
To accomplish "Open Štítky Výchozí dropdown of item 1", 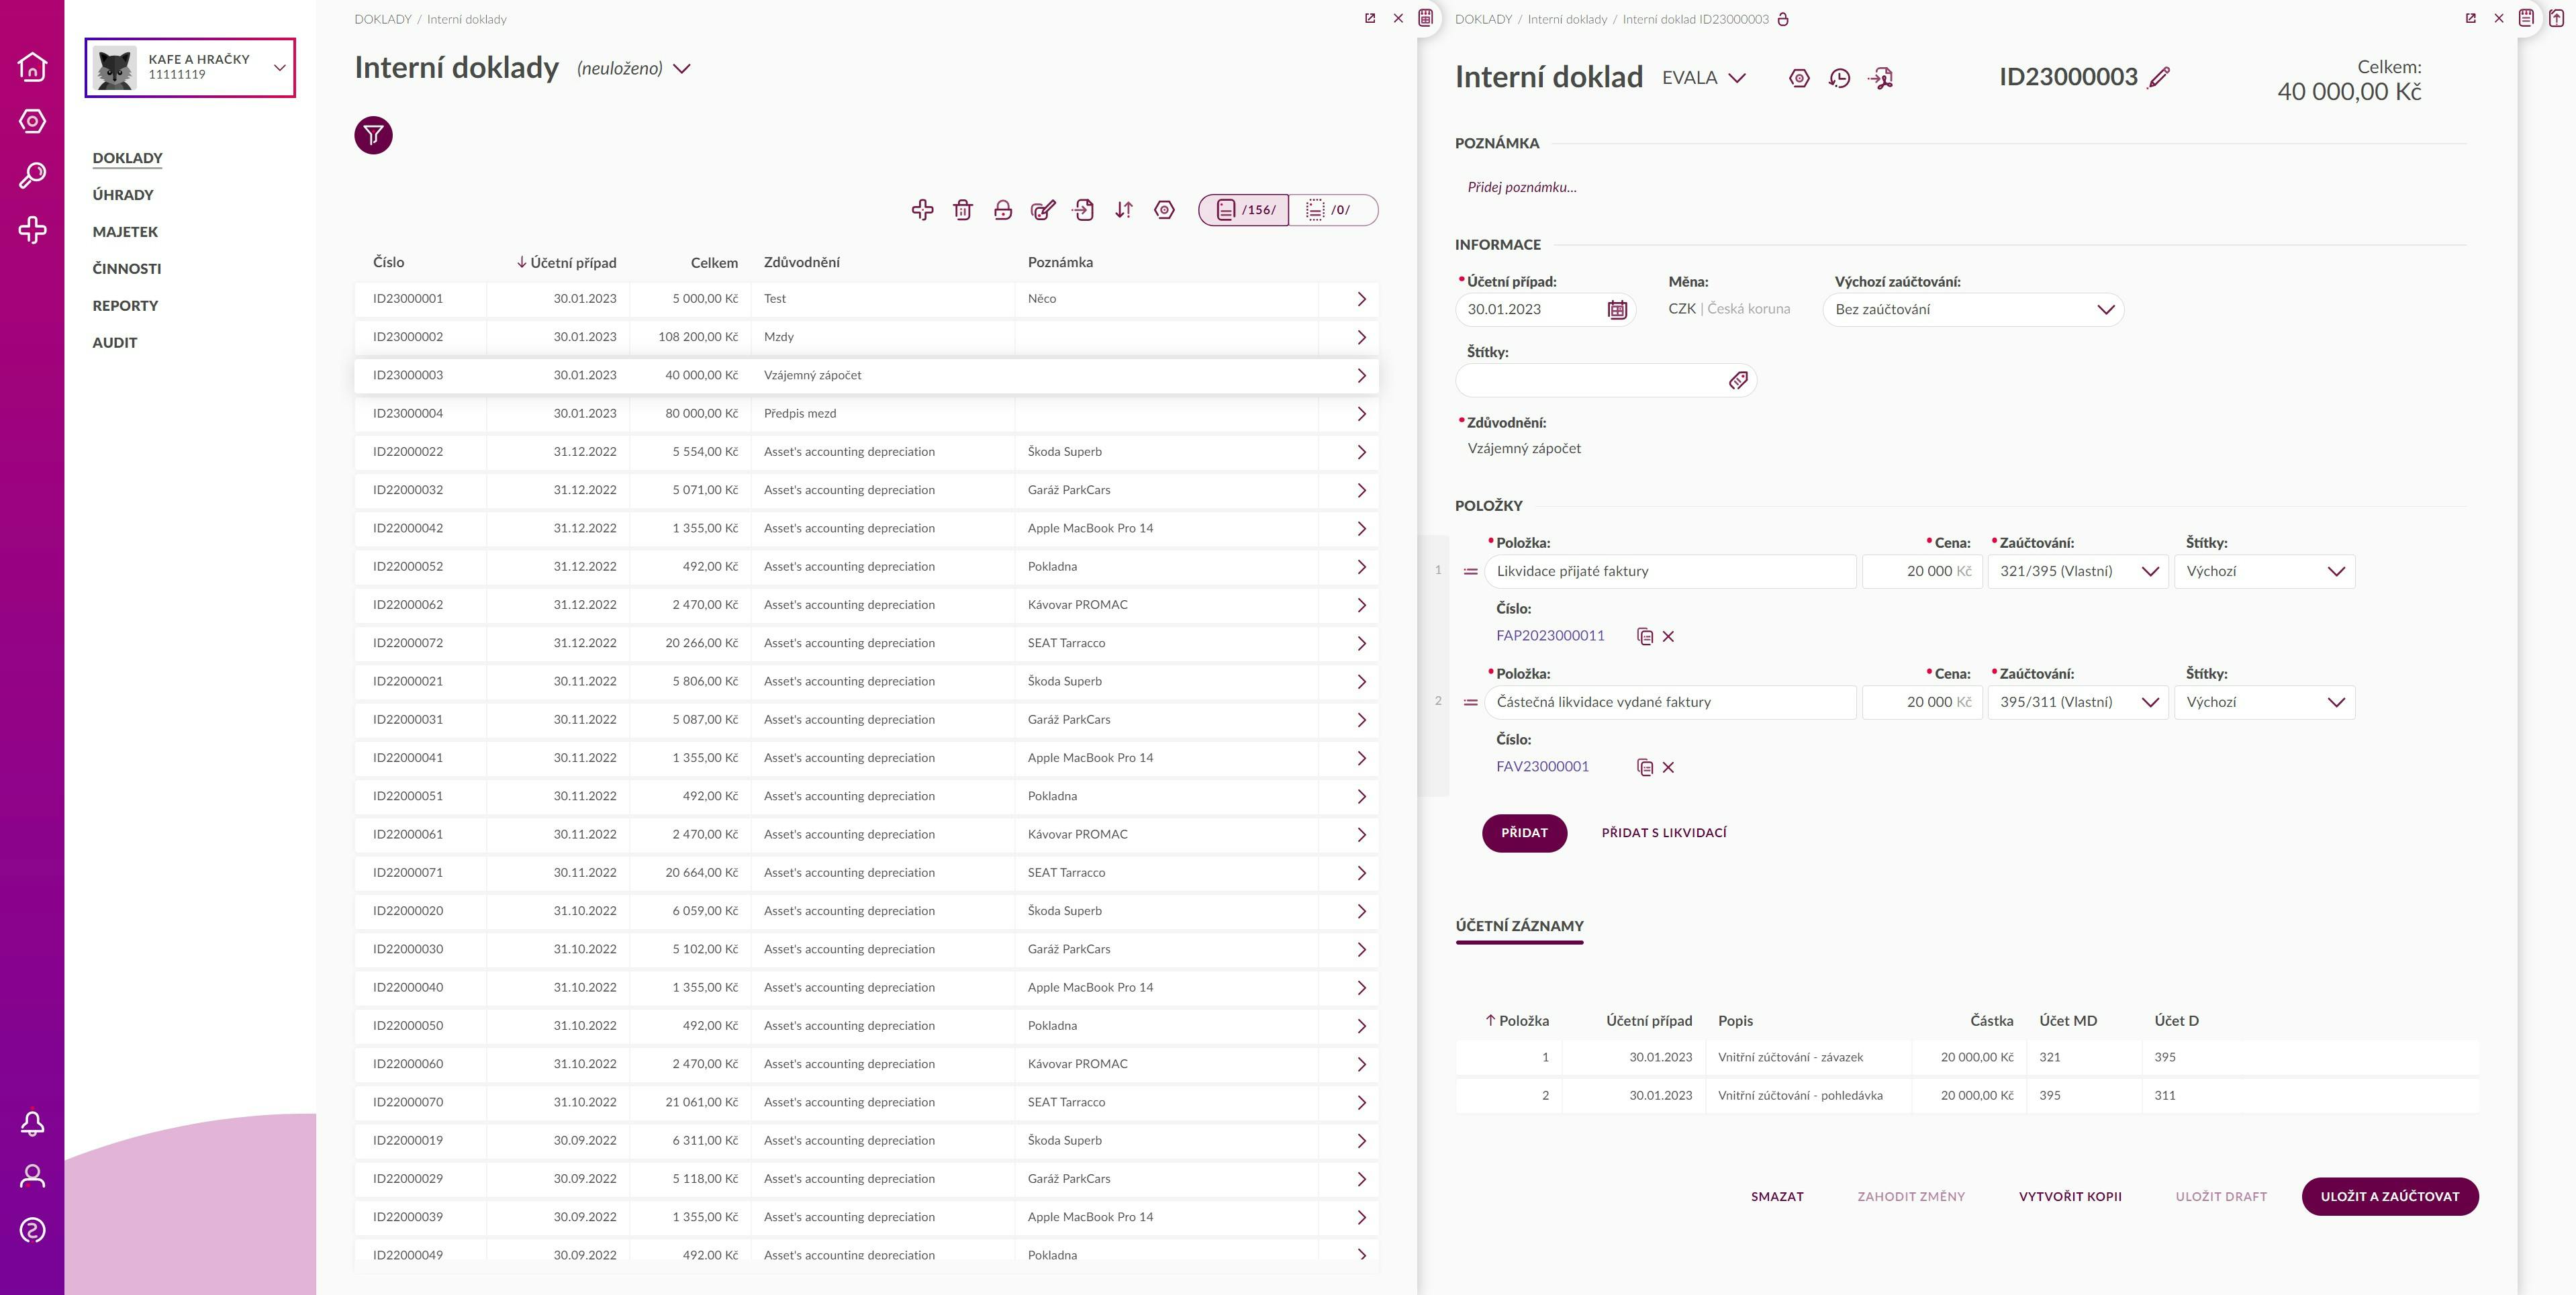I will (x=2264, y=571).
